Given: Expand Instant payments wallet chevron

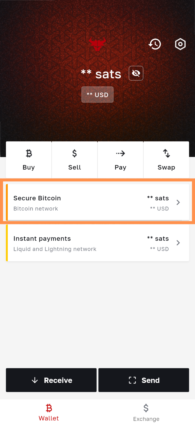Looking at the screenshot, I should (x=178, y=243).
